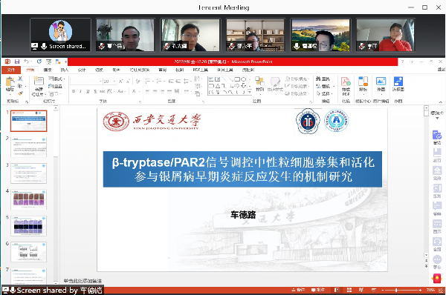The image size is (446, 295).
Task: Toggle the Comments pane in the status bar
Action: [x=317, y=290]
